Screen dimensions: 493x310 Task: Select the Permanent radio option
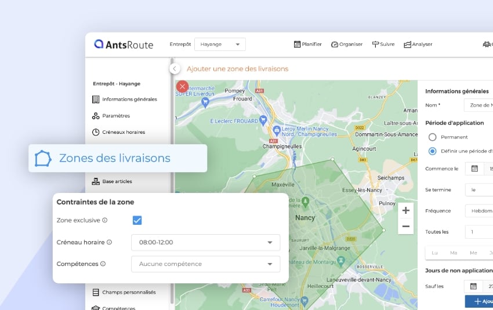[x=432, y=137]
